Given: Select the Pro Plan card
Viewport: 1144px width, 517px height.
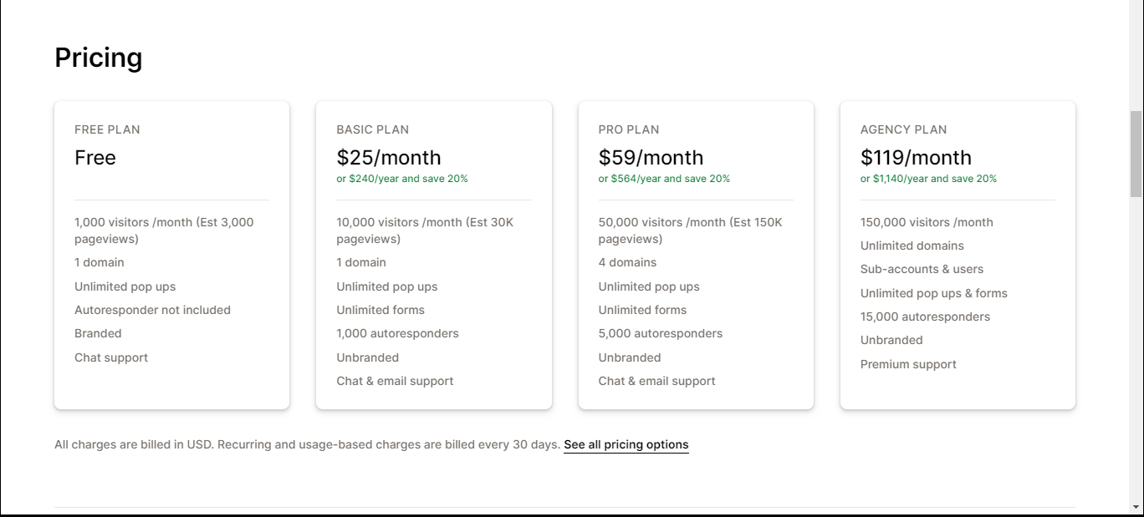Looking at the screenshot, I should (696, 256).
